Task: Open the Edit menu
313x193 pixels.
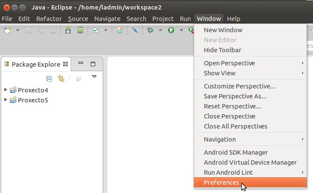Action: pyautogui.click(x=24, y=19)
